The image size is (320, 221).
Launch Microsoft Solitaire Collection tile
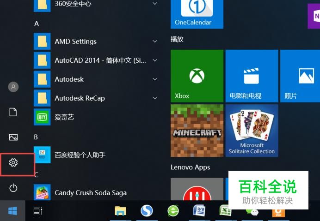[x=252, y=131]
